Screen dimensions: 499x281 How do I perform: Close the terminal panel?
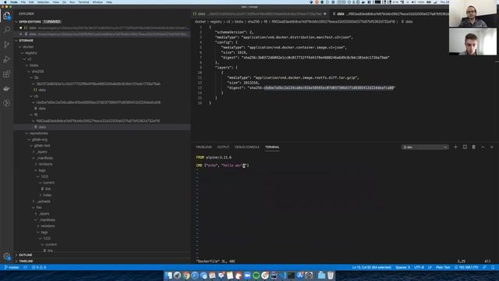[x=492, y=147]
